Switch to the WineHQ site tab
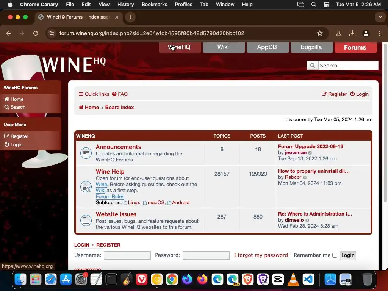Viewport: 388px width, 291px height. click(180, 47)
